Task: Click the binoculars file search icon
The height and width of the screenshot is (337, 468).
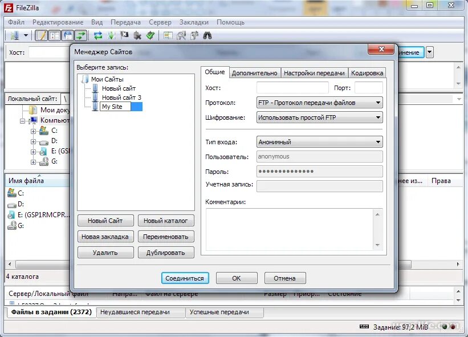Action: pyautogui.click(x=207, y=35)
